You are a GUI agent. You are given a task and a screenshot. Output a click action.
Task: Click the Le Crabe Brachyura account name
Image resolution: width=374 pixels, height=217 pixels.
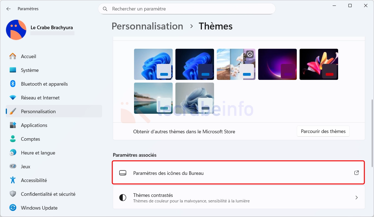pyautogui.click(x=52, y=27)
